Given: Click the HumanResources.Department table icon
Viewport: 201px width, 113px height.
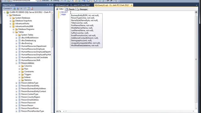Looking at the screenshot, I should coord(19,46).
